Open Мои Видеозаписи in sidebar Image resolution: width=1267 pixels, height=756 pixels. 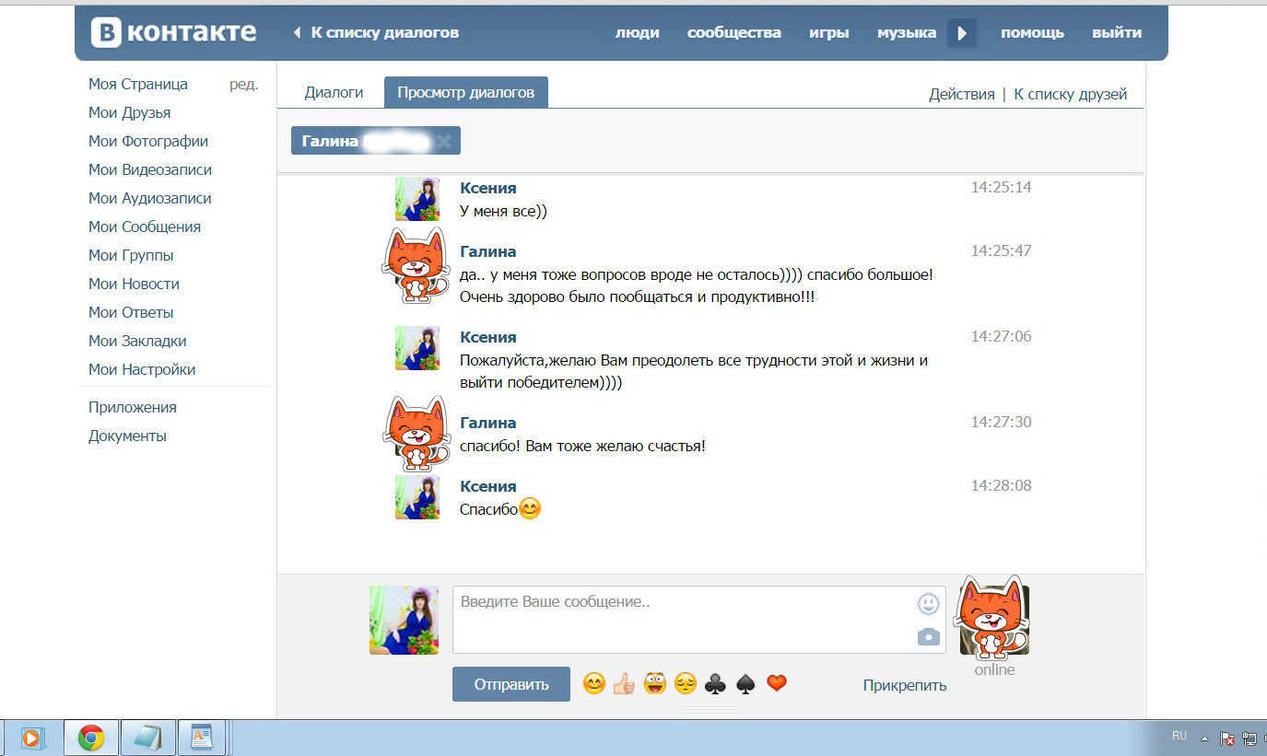pyautogui.click(x=150, y=169)
